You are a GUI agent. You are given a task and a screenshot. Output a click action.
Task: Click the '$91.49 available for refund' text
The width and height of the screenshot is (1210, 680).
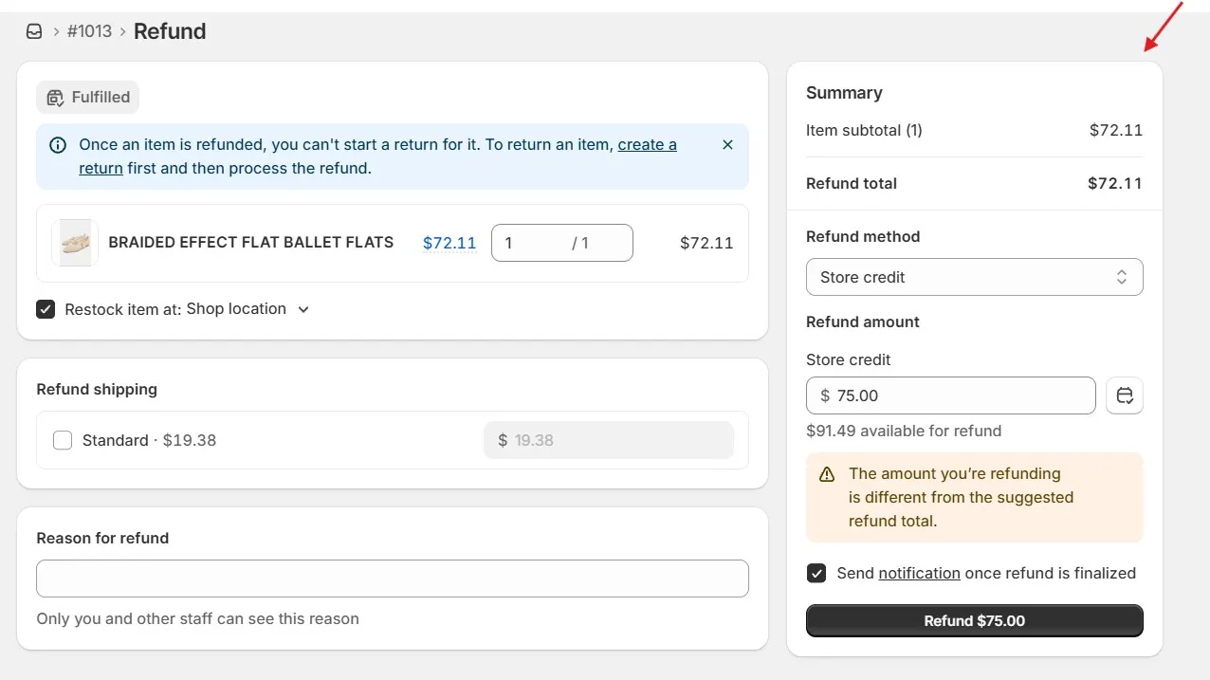point(904,431)
